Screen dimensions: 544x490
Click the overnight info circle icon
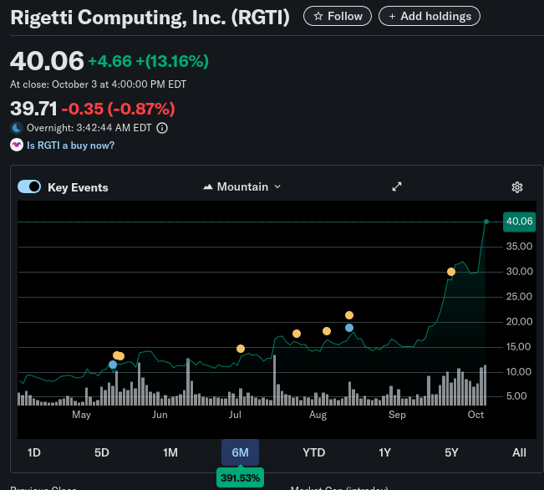[162, 128]
